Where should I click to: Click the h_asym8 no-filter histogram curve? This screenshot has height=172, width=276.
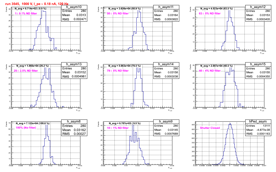point(47,145)
